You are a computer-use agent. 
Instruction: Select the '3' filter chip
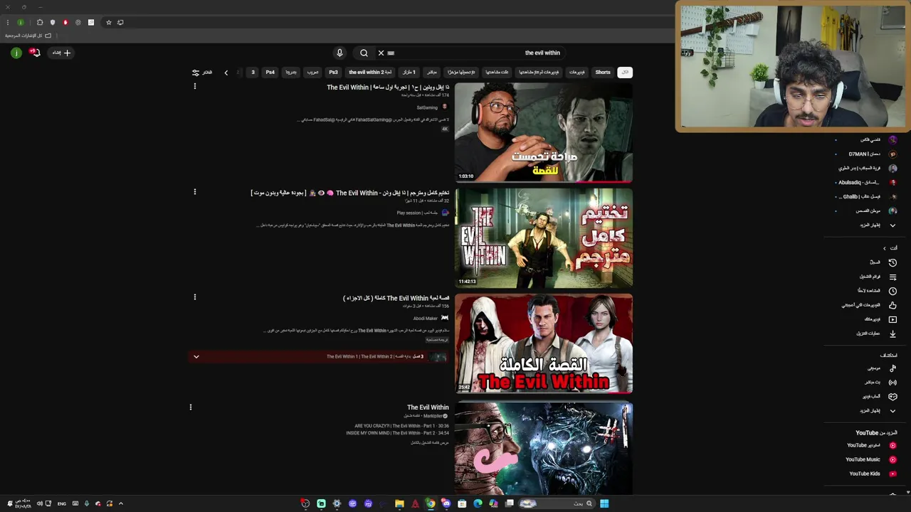coord(253,73)
